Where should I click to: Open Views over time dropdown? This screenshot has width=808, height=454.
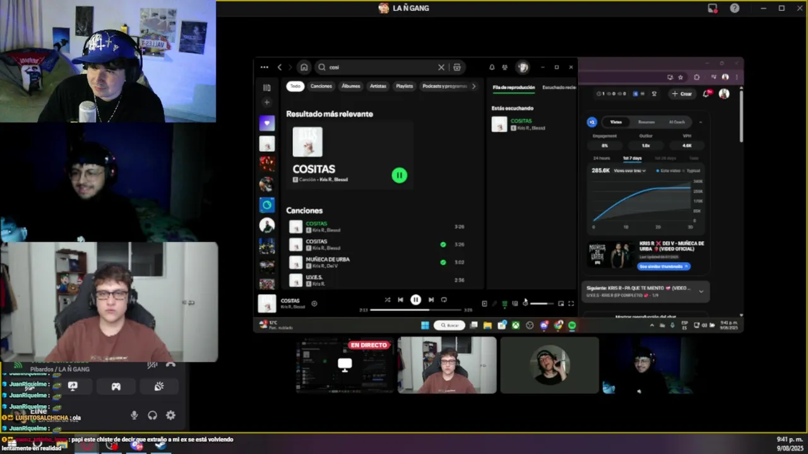point(629,171)
